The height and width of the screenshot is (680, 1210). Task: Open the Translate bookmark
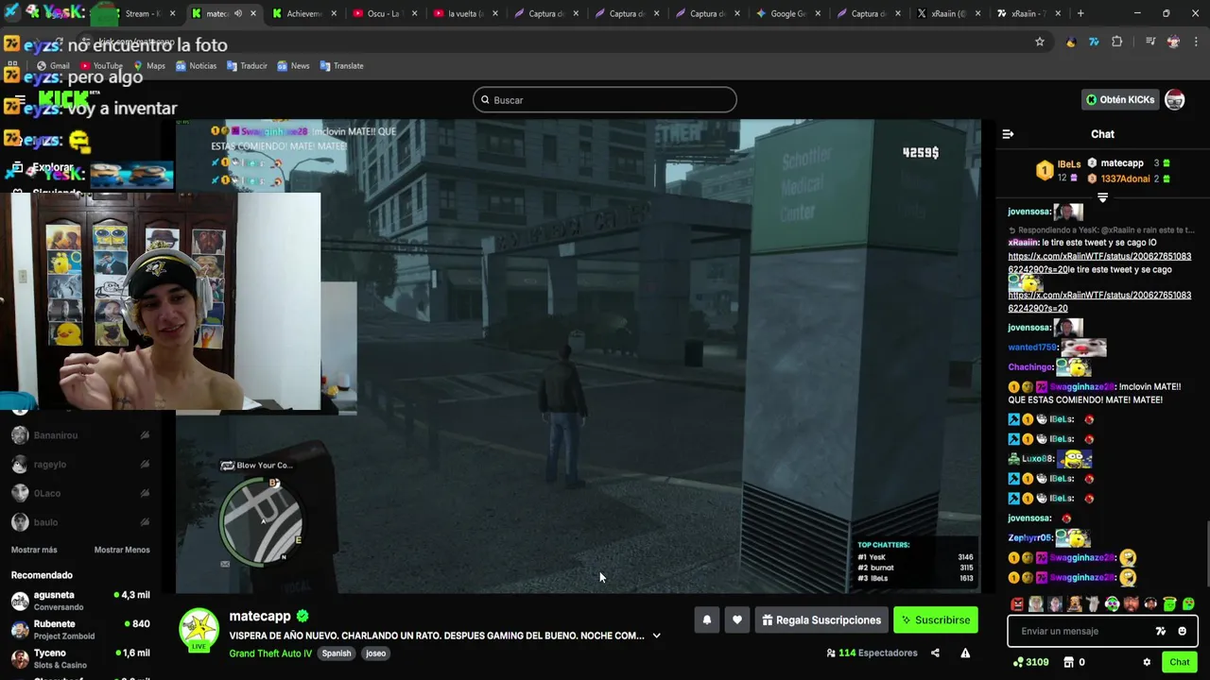[x=341, y=66]
